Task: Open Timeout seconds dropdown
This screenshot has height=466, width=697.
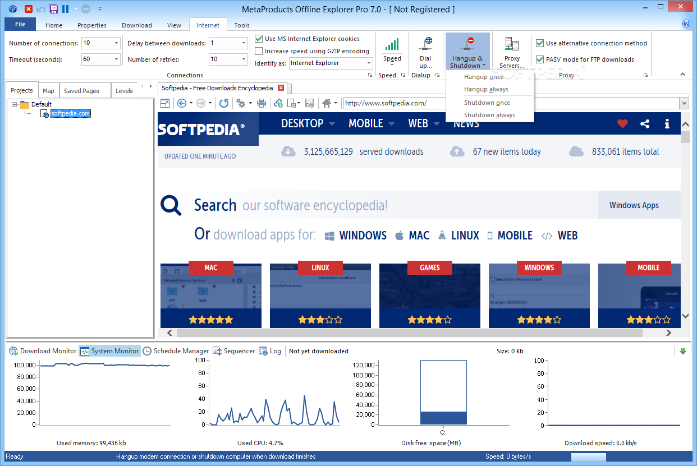Action: pyautogui.click(x=116, y=59)
